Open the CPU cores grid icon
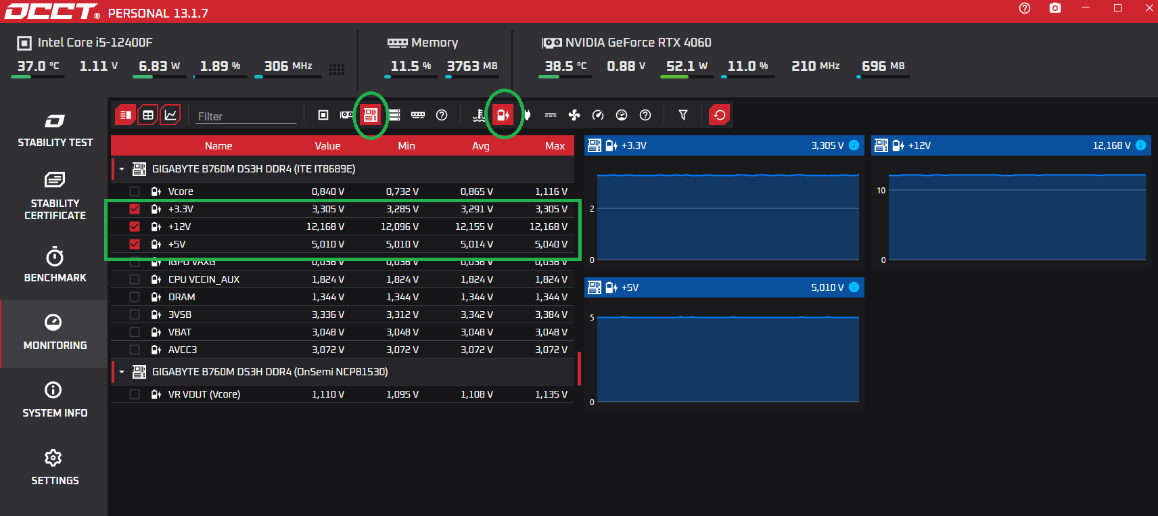Screen dimensions: 1158x516 (337, 69)
